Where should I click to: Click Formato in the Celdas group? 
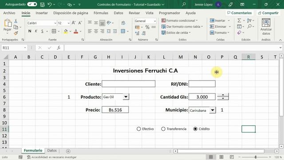click(x=220, y=32)
